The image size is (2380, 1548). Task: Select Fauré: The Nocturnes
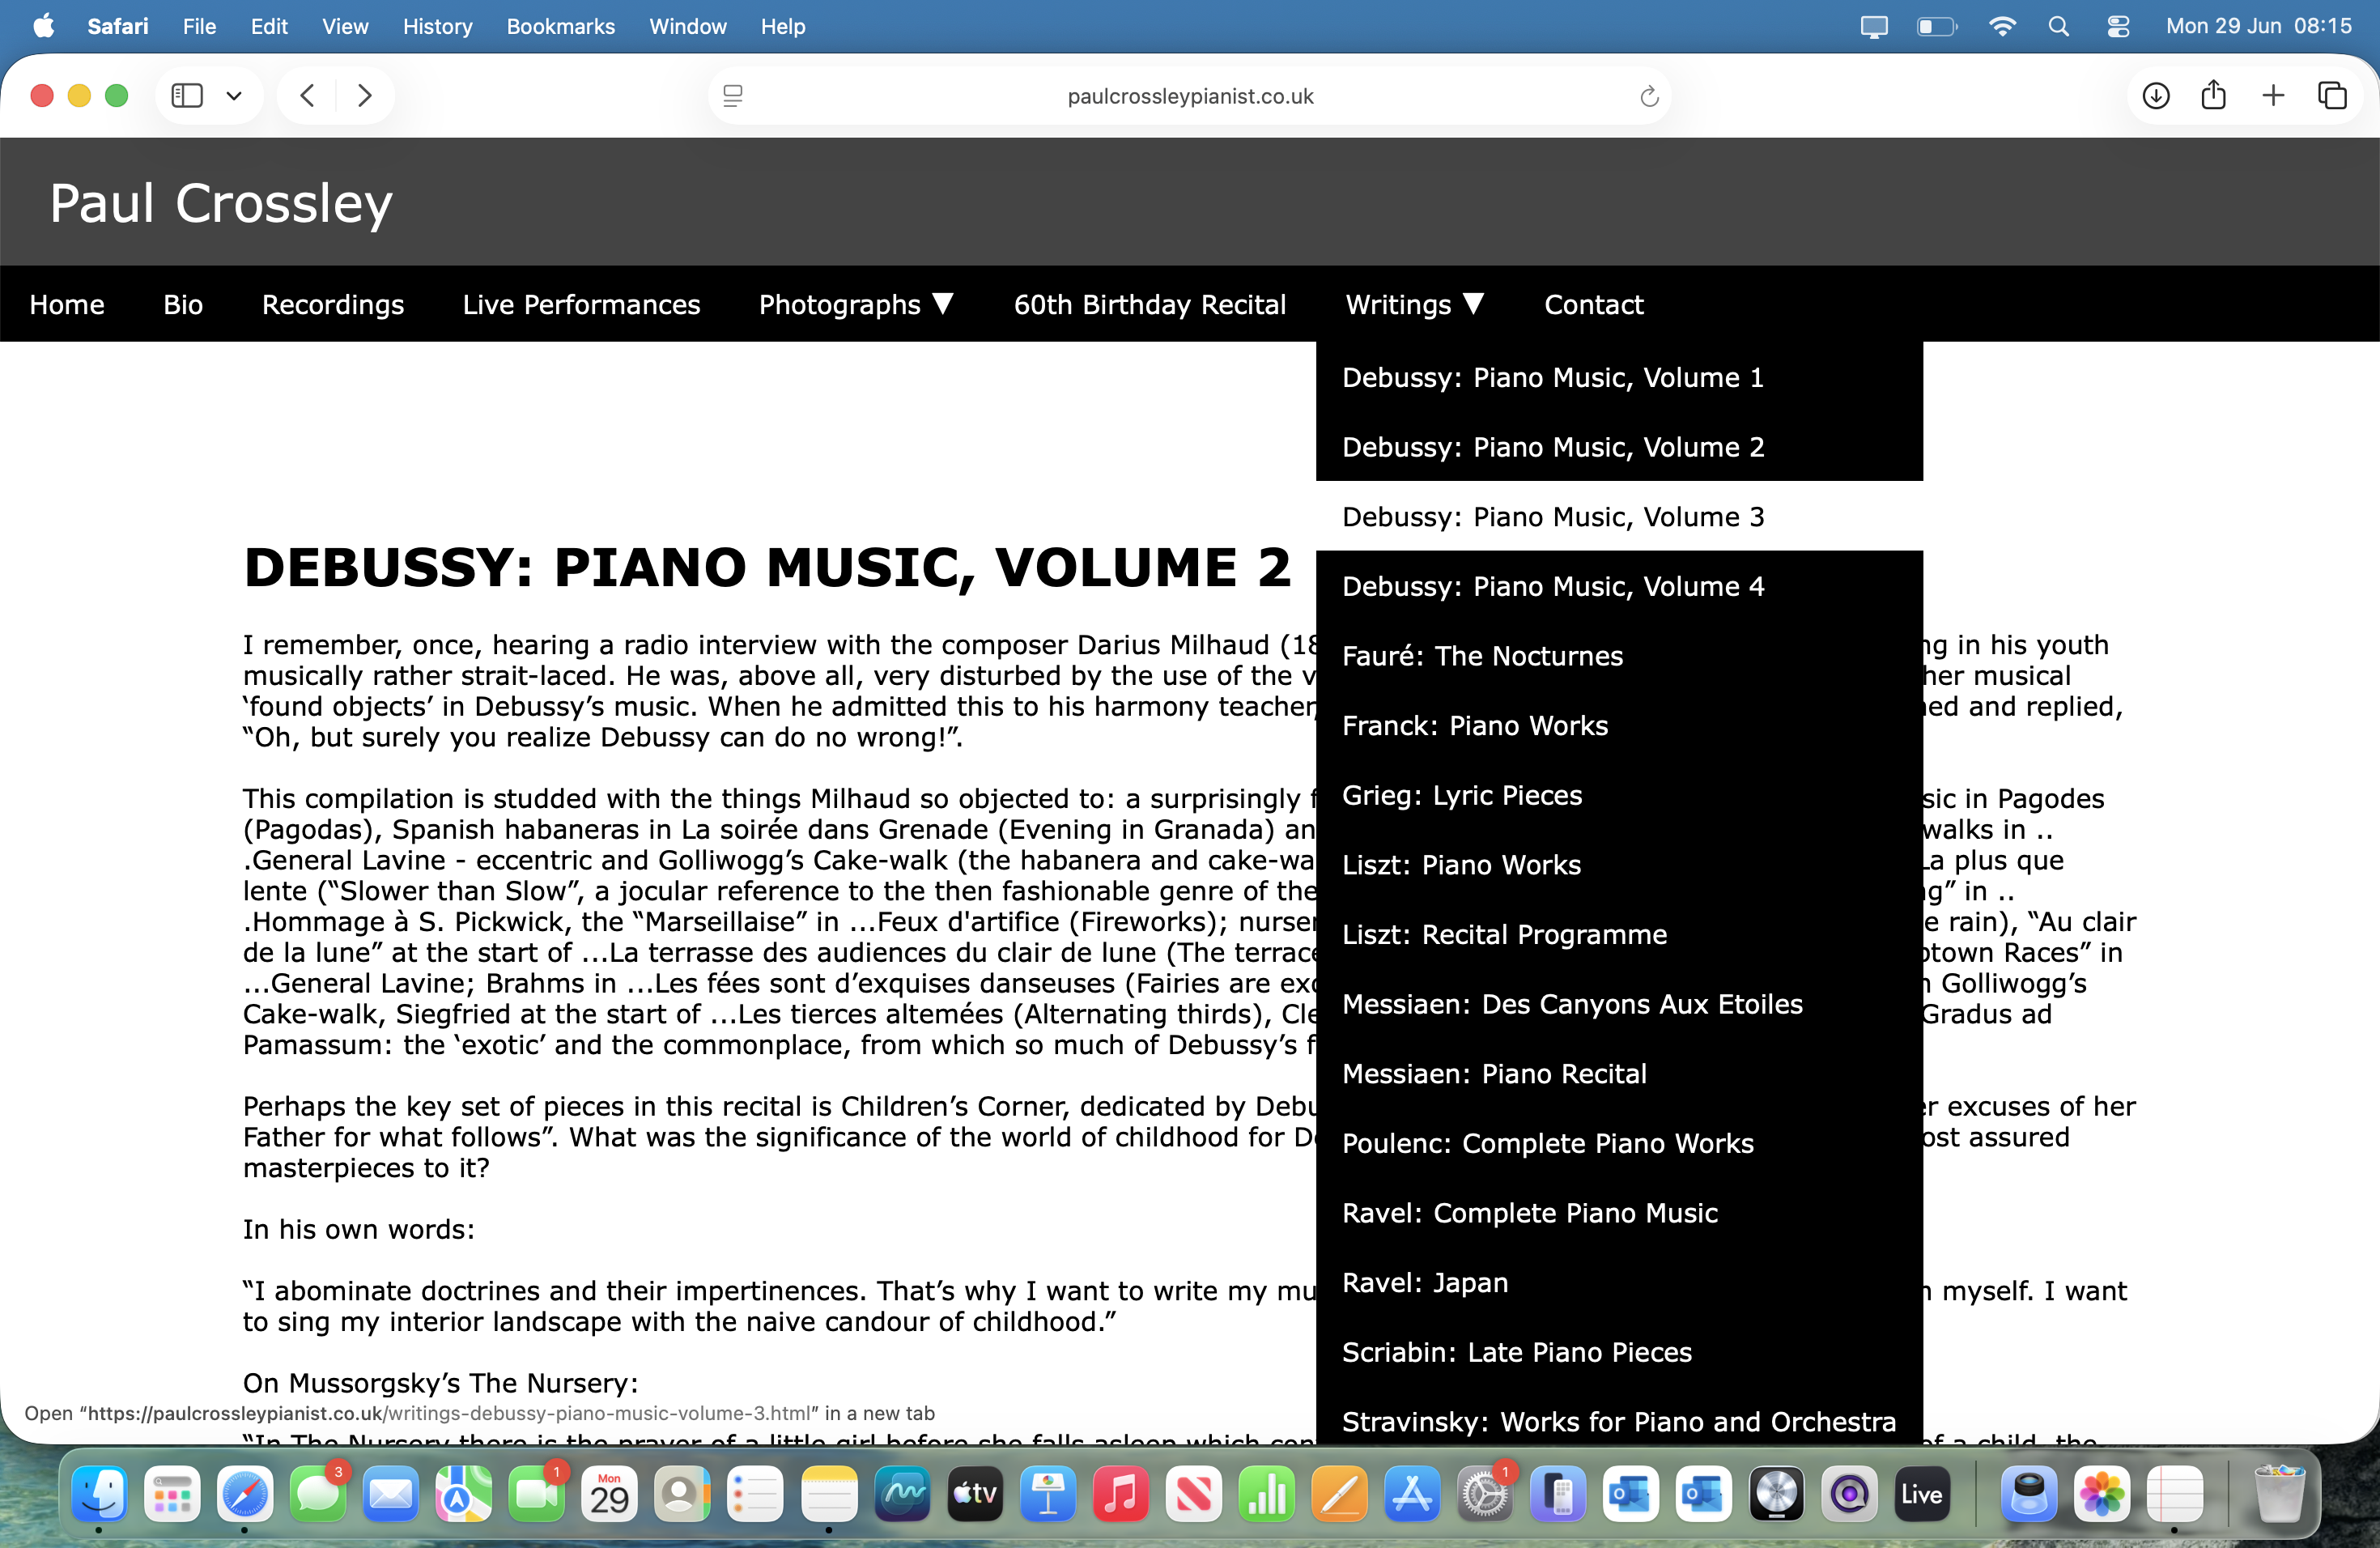coord(1619,656)
